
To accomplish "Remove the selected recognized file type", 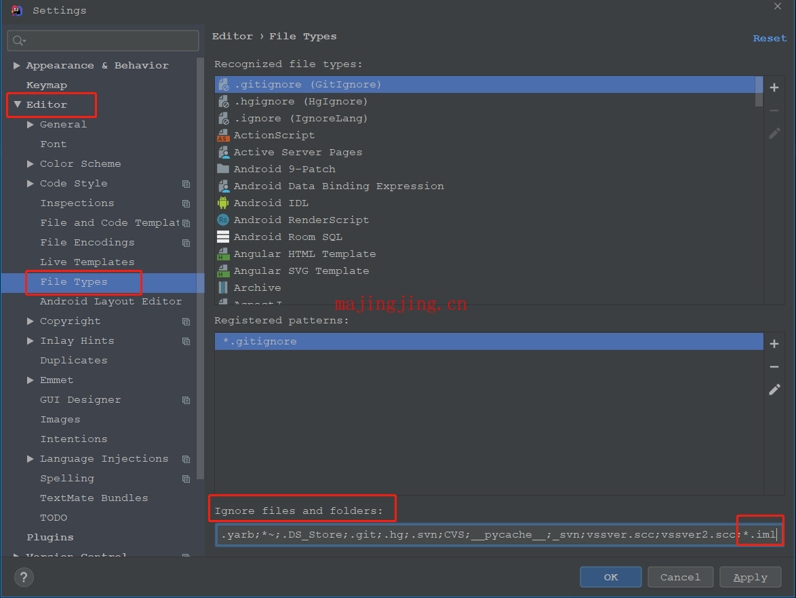I will click(774, 111).
